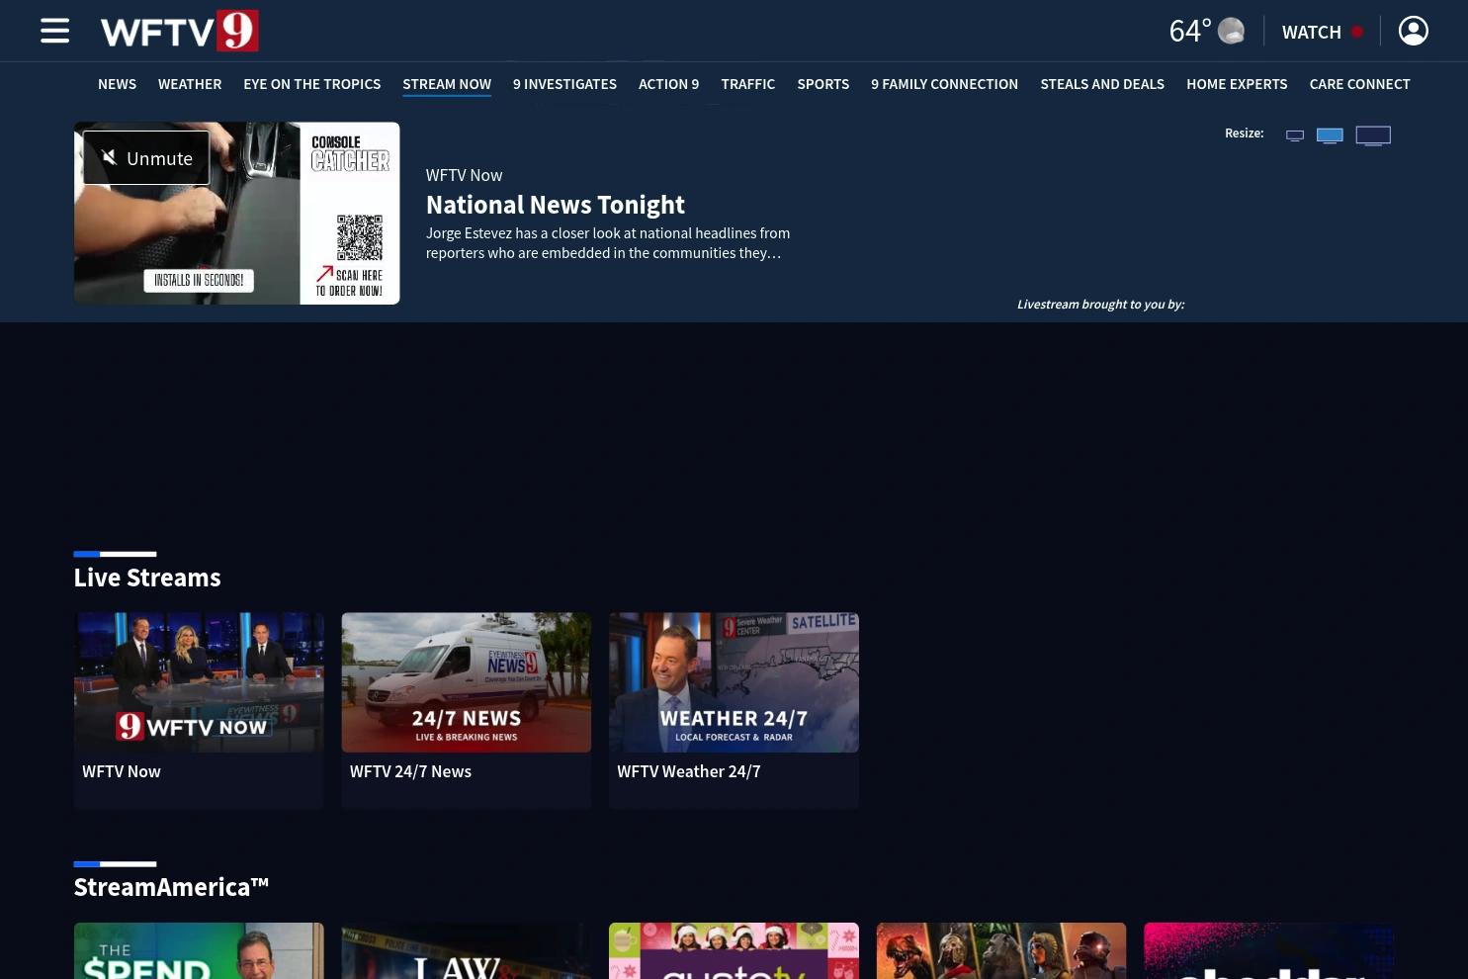This screenshot has height=979, width=1468.
Task: Unmute the live stream video
Action: [146, 158]
